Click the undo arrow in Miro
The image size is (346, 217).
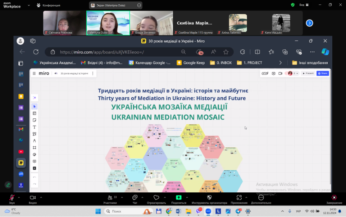(34, 177)
